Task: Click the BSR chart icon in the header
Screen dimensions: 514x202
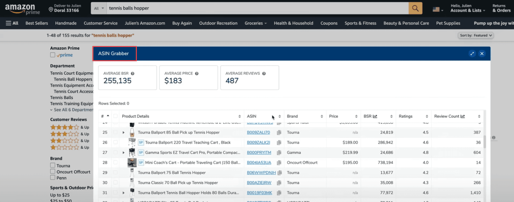Action: click(x=375, y=116)
